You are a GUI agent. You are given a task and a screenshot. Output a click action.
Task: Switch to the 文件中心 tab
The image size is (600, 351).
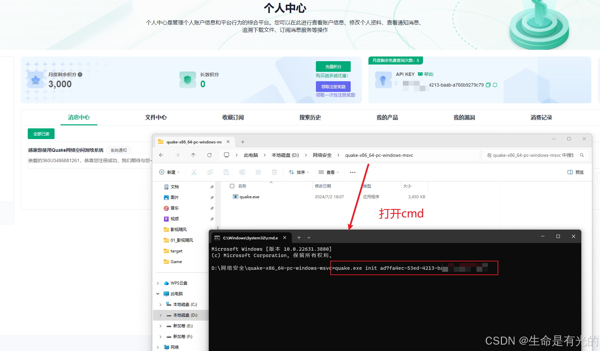[156, 117]
